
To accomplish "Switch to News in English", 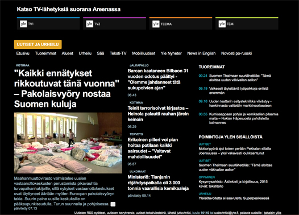I will point(201,53).
